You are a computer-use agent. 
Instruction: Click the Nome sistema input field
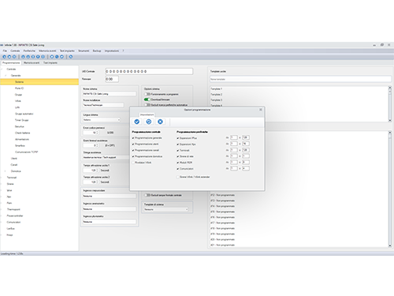(110, 94)
